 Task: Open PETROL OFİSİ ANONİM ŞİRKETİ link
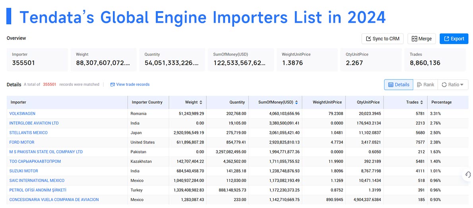[38, 190]
